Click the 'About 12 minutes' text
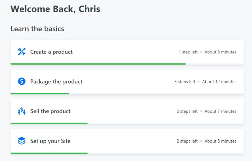252x161 pixels. (219, 82)
